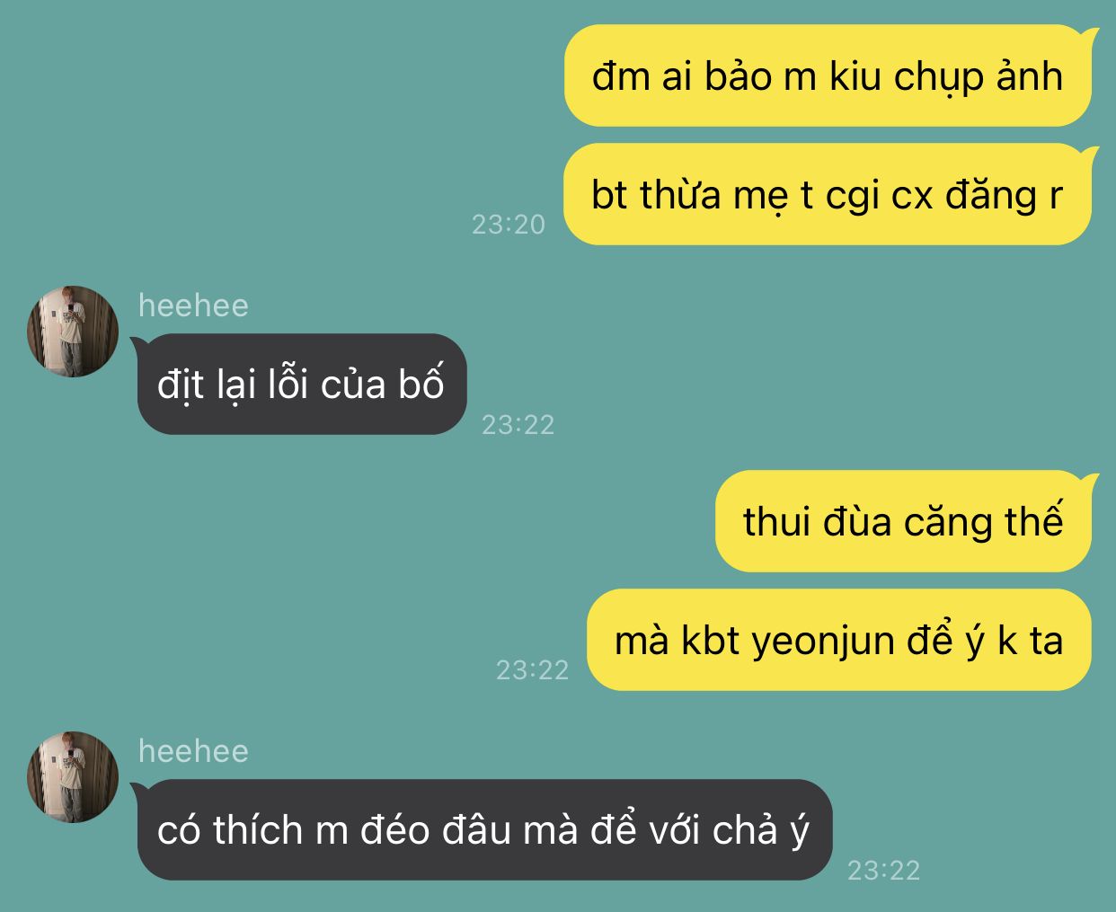The image size is (1116, 912).
Task: Click the 23:22 timestamp next to 'địt lại lỗi của bố'
Action: [x=518, y=425]
